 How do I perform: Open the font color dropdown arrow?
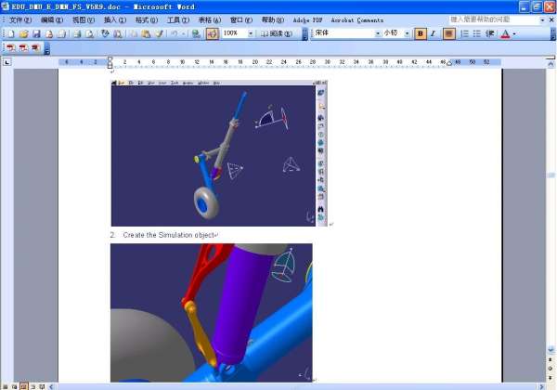pyautogui.click(x=514, y=33)
